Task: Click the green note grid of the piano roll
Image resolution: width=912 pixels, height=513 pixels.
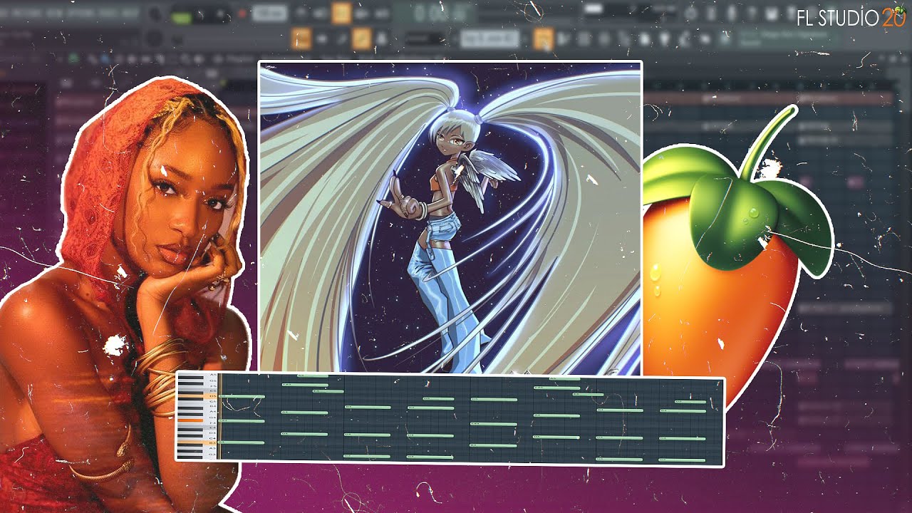Action: pyautogui.click(x=470, y=419)
